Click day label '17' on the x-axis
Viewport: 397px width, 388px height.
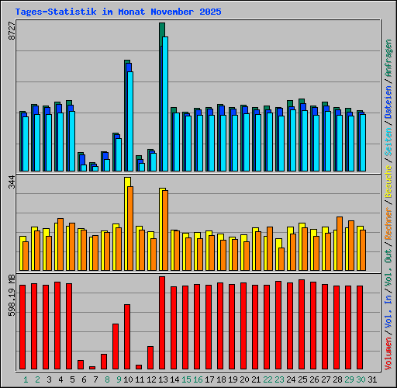click(x=209, y=379)
